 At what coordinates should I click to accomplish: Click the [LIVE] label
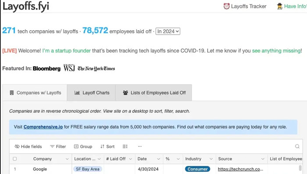coord(9,51)
